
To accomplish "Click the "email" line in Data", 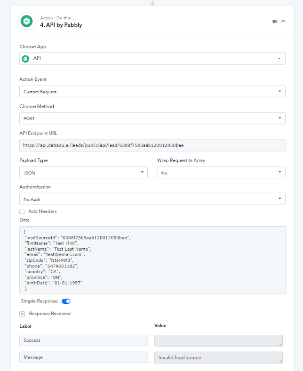I will [x=55, y=254].
